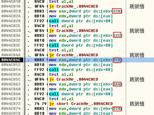Viewport: 154px width, 115px height.
Task: Select hex bytes 8B10 at row 0044C868
Action: (39, 89)
